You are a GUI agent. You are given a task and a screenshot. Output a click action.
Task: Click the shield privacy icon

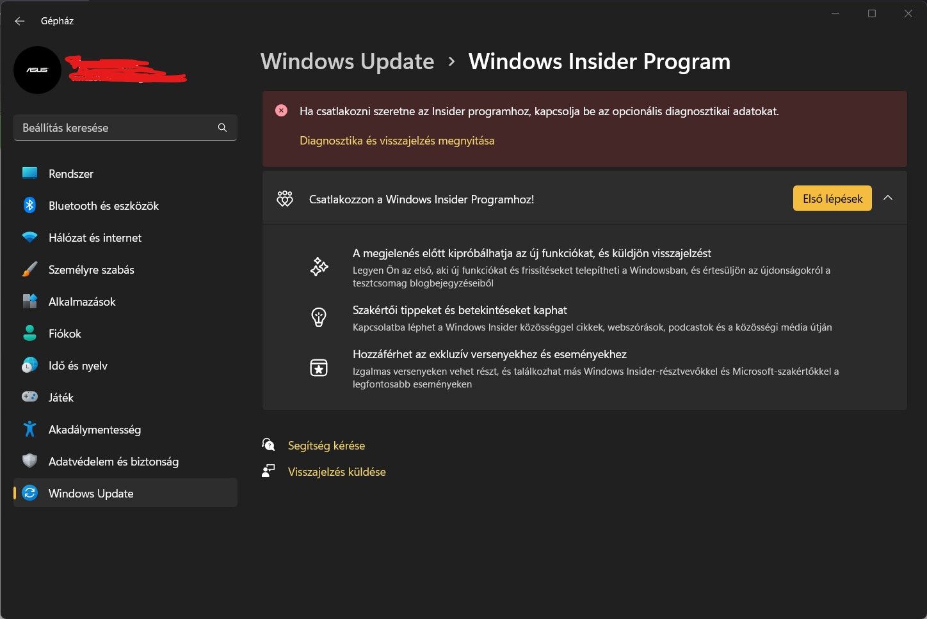pos(29,461)
